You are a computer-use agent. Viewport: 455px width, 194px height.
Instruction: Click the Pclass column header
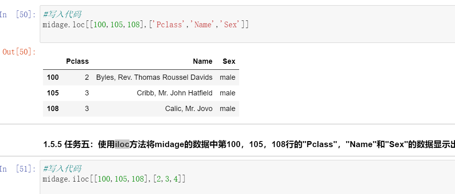(77, 61)
